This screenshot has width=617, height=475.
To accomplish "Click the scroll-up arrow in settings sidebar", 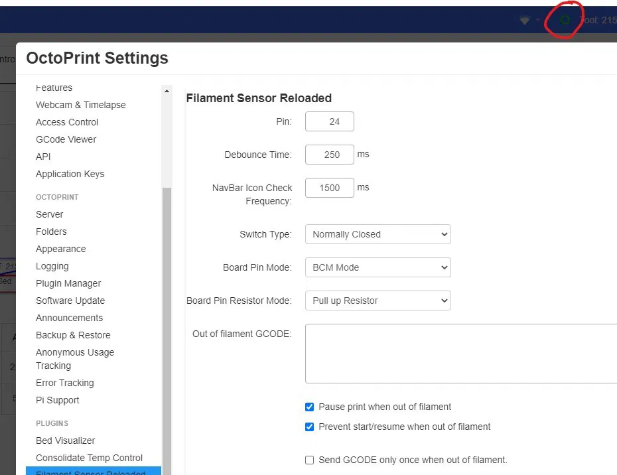I will [167, 92].
